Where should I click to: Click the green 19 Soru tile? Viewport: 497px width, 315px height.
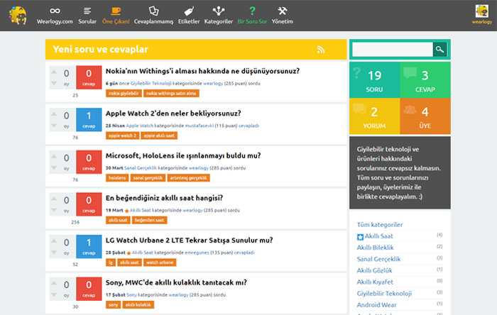pyautogui.click(x=375, y=79)
